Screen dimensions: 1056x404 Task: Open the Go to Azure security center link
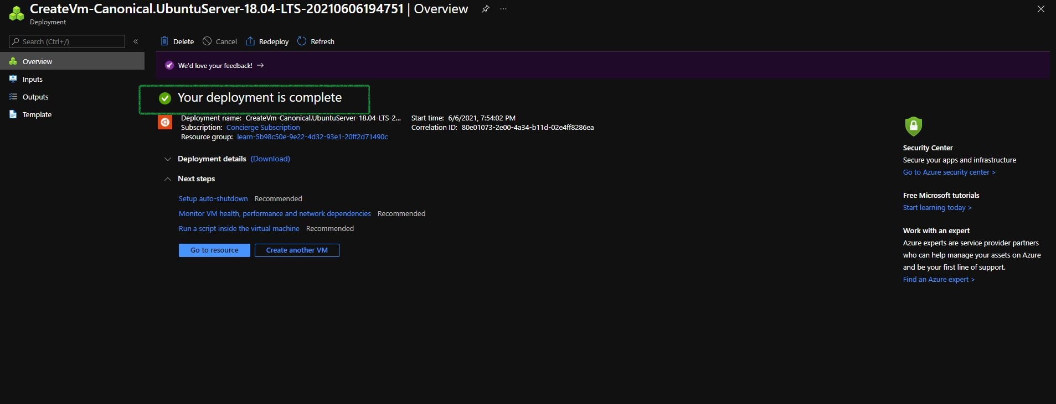pos(949,172)
